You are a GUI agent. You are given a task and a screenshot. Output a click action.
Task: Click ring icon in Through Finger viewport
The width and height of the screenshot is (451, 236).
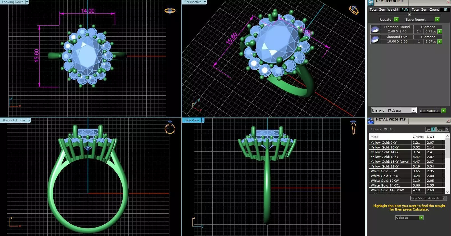170,128
